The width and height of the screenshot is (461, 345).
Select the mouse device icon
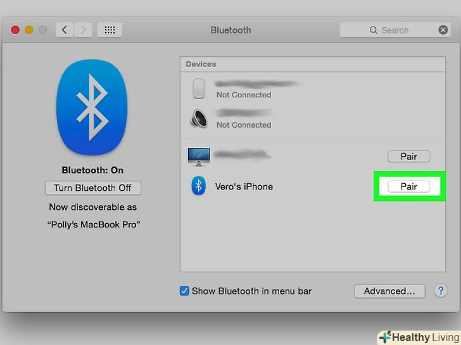(x=199, y=88)
